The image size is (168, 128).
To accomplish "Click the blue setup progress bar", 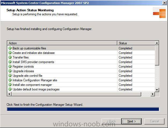I will click(83, 109).
